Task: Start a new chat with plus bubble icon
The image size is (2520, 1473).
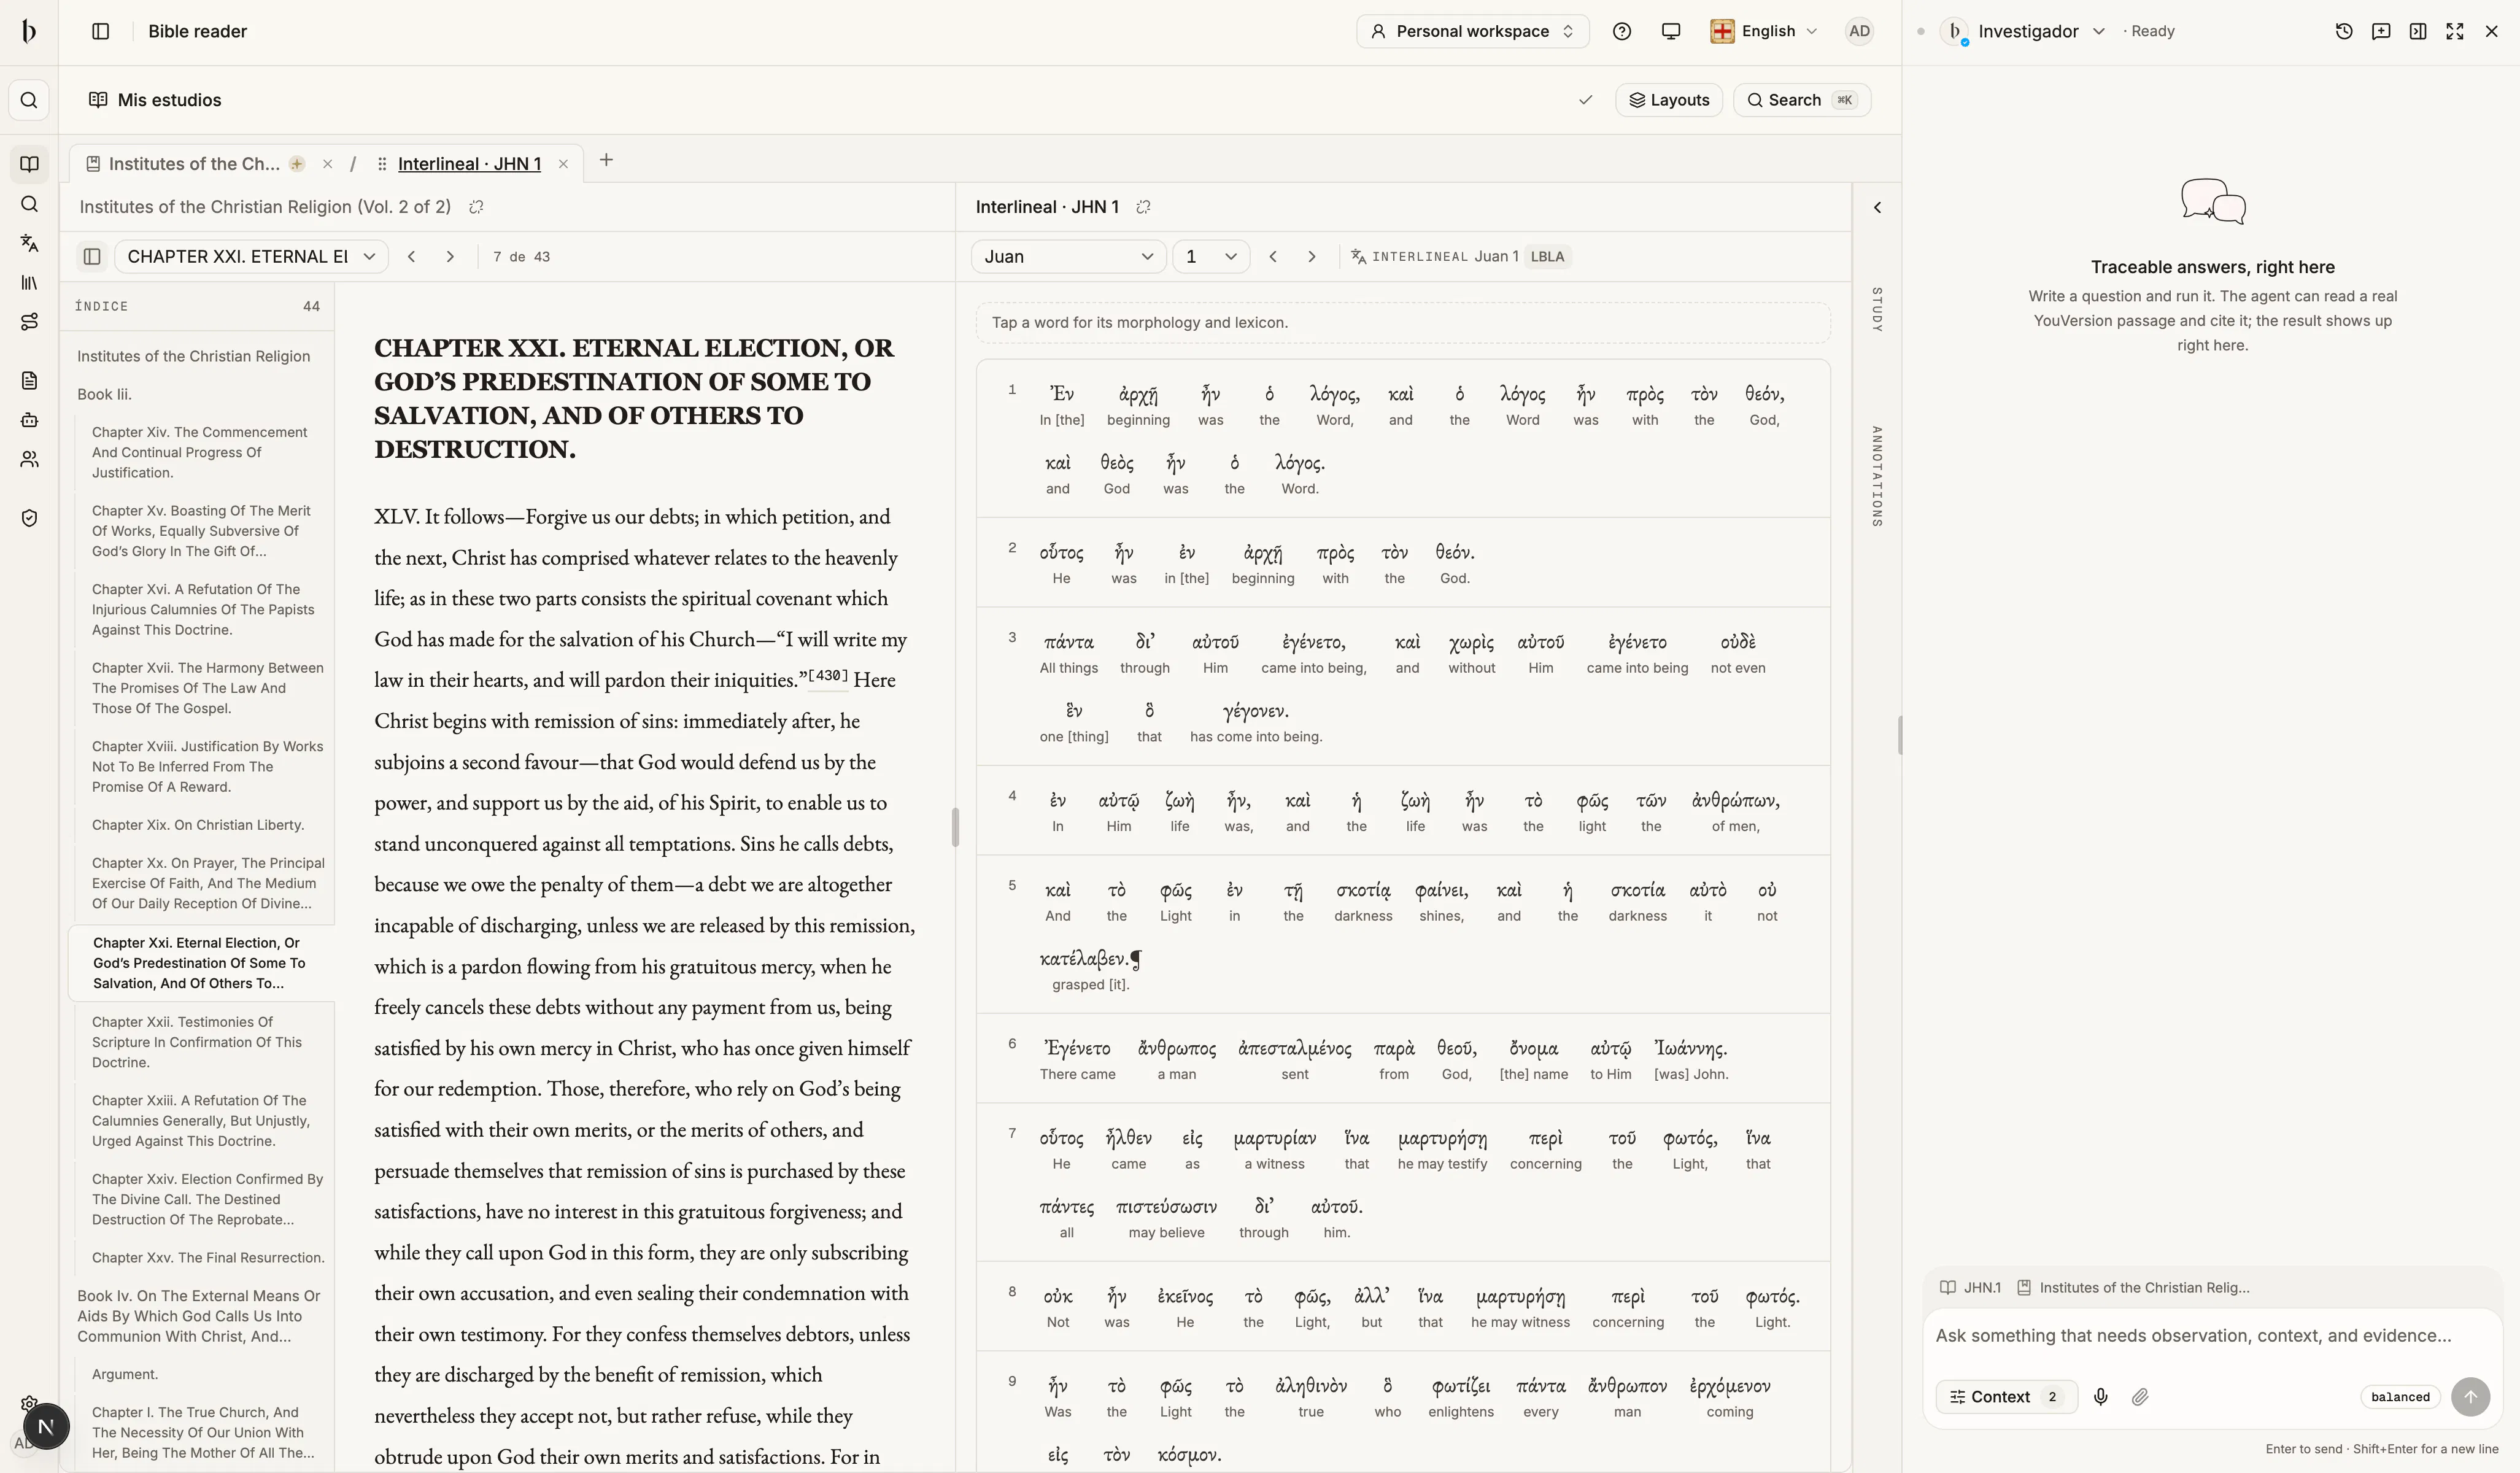Action: pos(2381,31)
